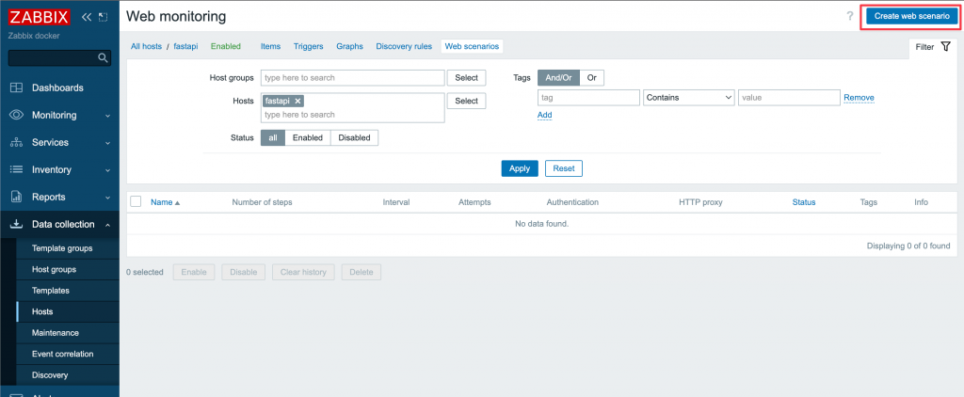
Task: Click the Monitoring eye icon
Action: tap(17, 115)
